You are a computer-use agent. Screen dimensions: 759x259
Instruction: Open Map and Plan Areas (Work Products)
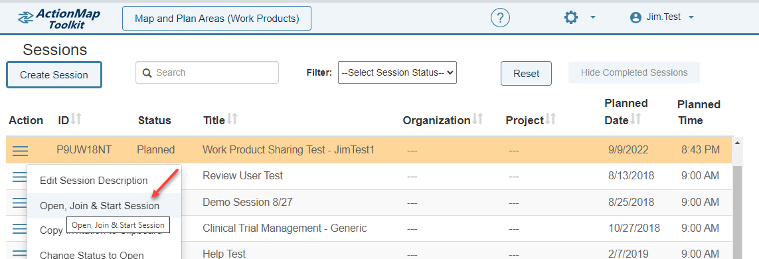point(217,19)
